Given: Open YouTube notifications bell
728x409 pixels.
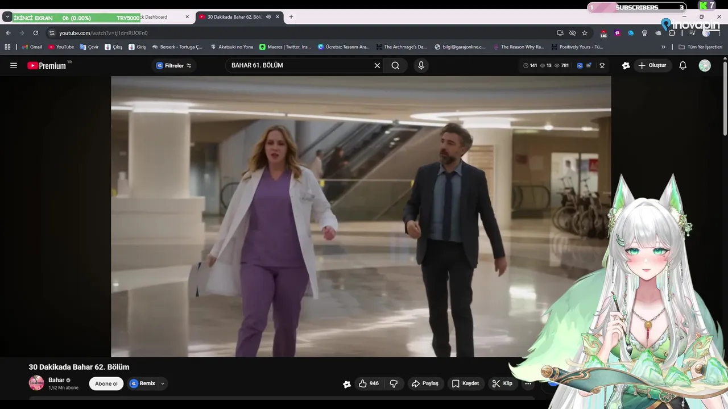Looking at the screenshot, I should [x=683, y=65].
